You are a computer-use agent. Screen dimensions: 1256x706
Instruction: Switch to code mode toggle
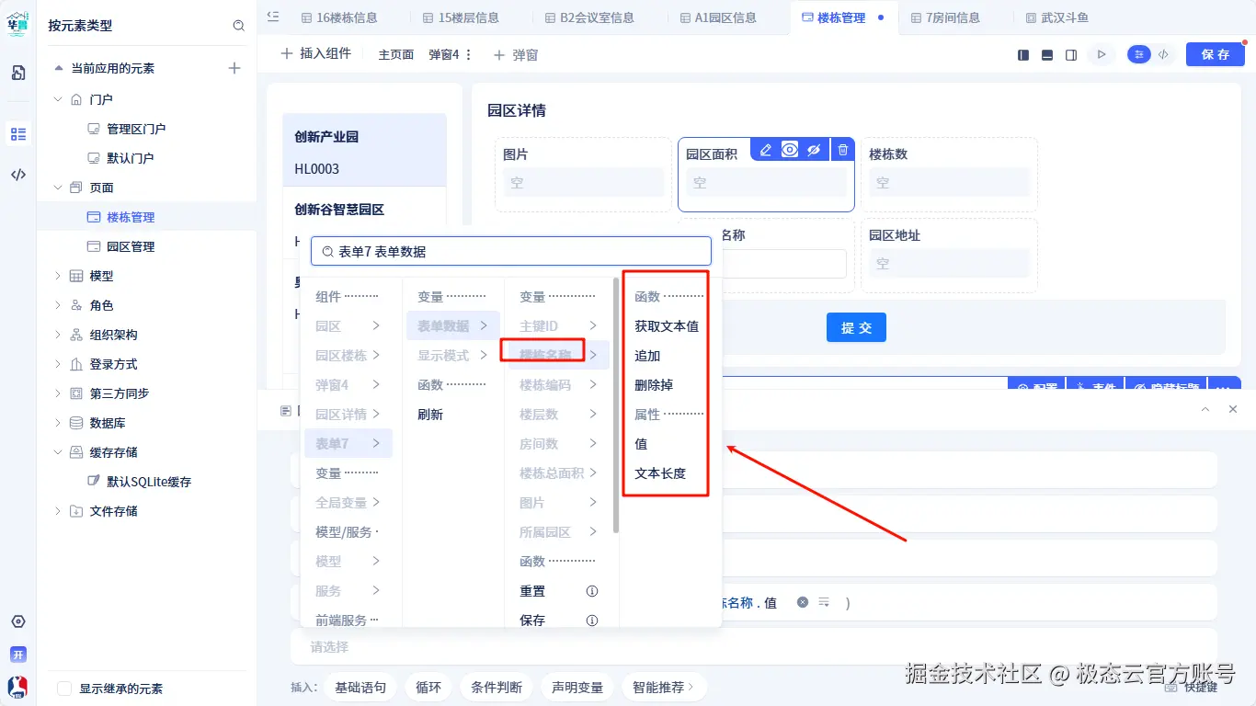click(x=1164, y=54)
